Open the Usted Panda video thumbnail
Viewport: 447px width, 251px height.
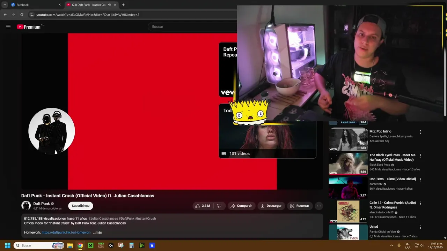point(348,232)
